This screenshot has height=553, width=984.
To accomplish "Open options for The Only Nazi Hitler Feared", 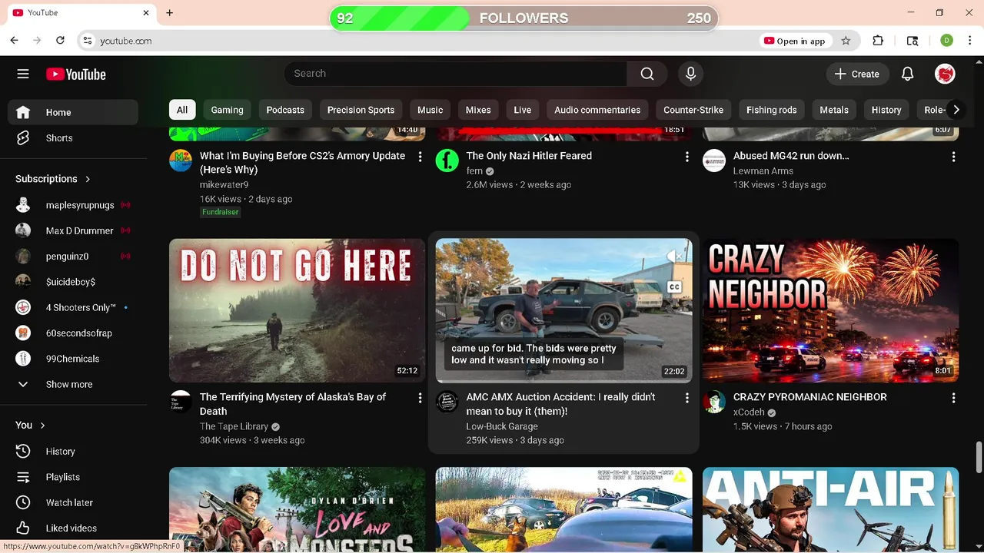I will pyautogui.click(x=686, y=157).
